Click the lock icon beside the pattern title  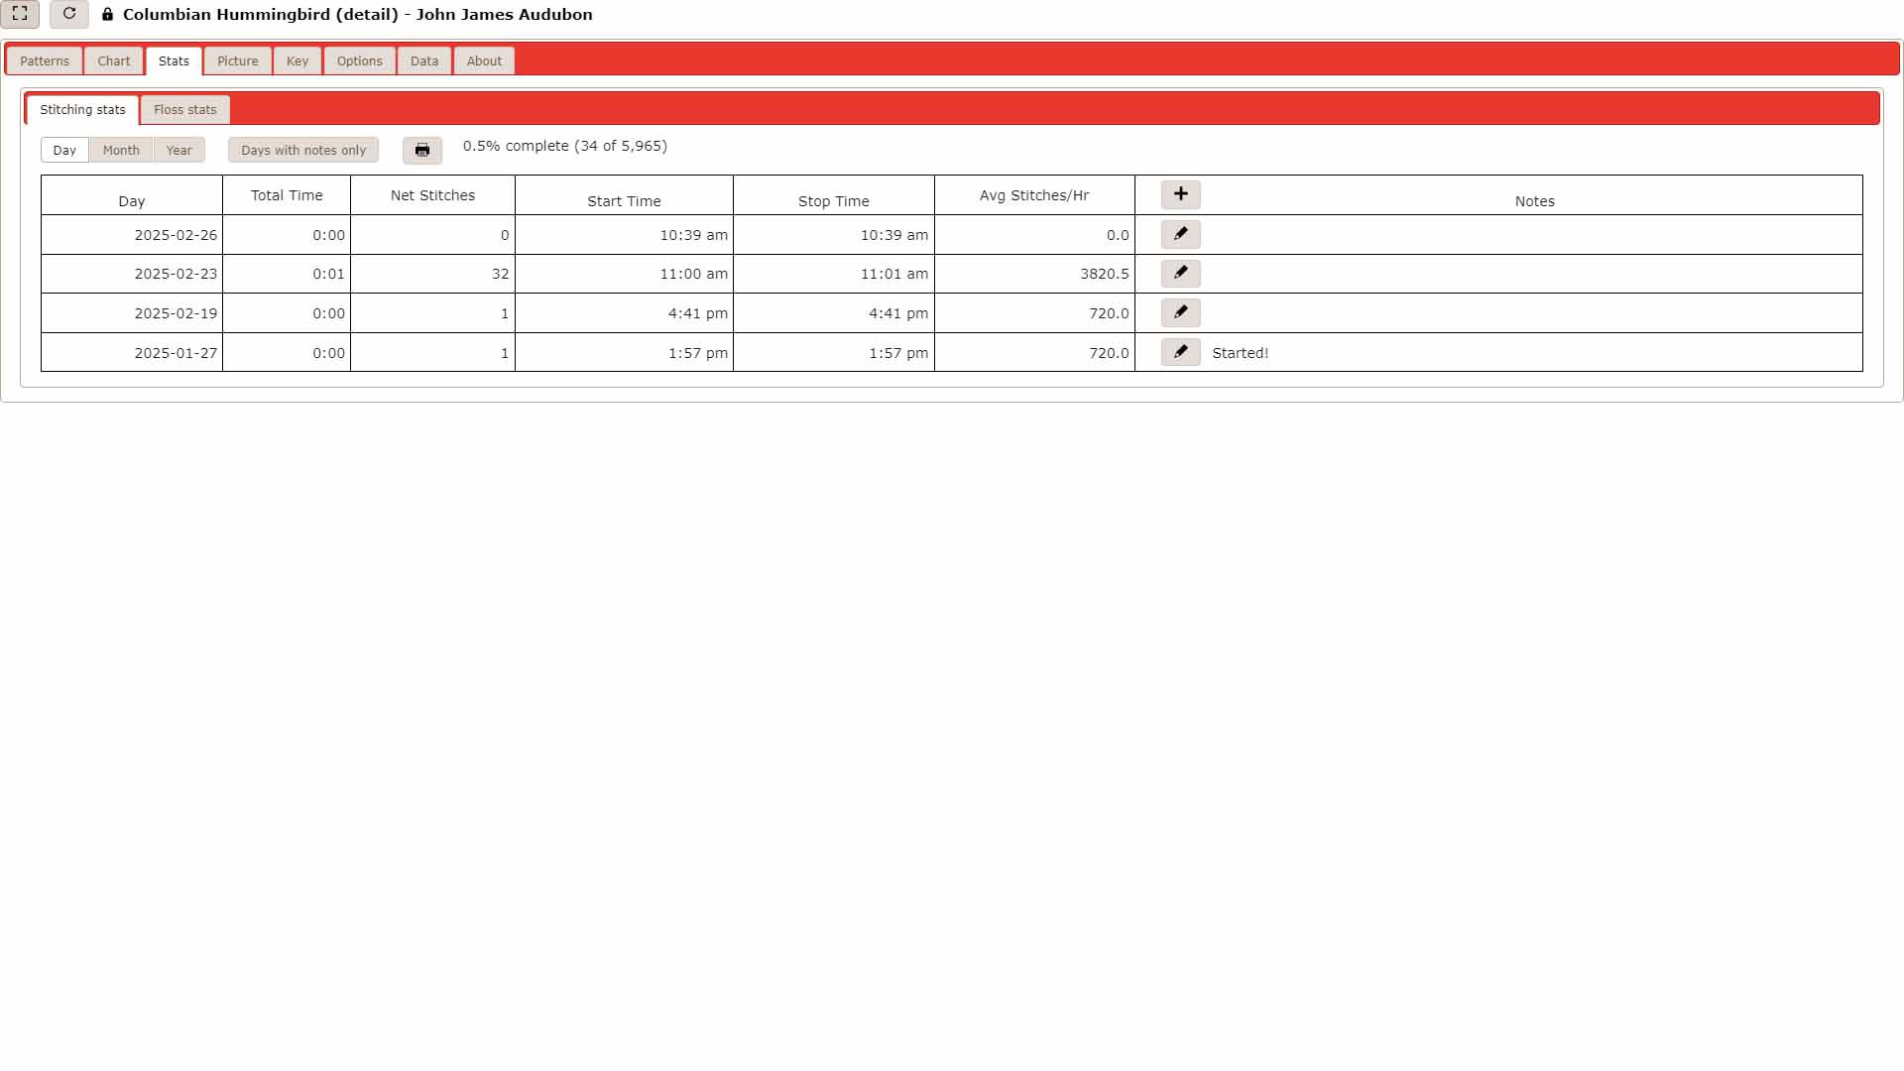(107, 15)
